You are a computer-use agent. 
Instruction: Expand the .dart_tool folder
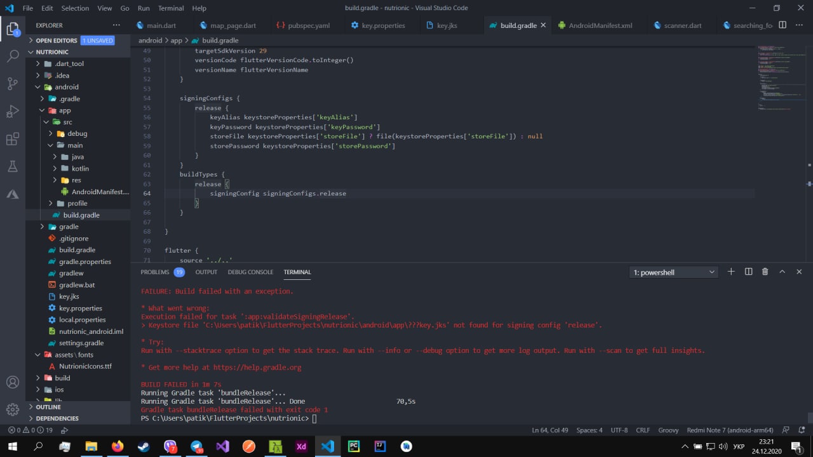pos(78,63)
